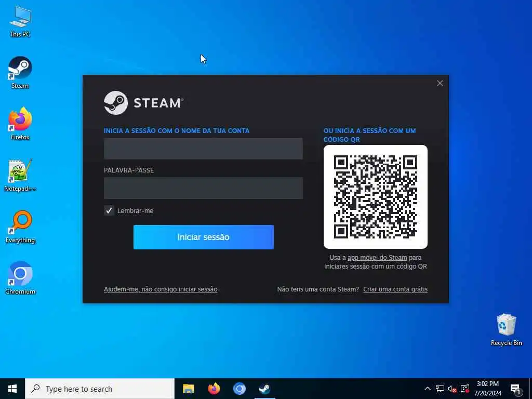Click the Iniciar sessão button
This screenshot has height=399, width=532.
pos(204,237)
